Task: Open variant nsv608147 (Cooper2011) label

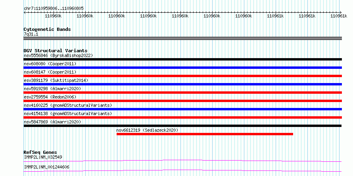Action: 50,72
